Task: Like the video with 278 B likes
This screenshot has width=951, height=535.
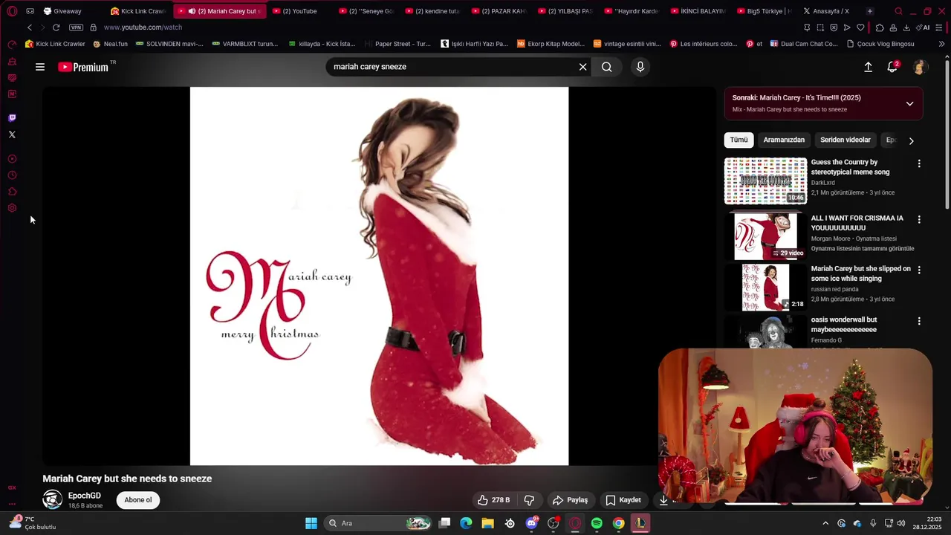Action: (493, 500)
